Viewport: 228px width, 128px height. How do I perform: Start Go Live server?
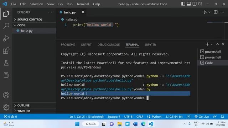pyautogui.click(x=202, y=117)
